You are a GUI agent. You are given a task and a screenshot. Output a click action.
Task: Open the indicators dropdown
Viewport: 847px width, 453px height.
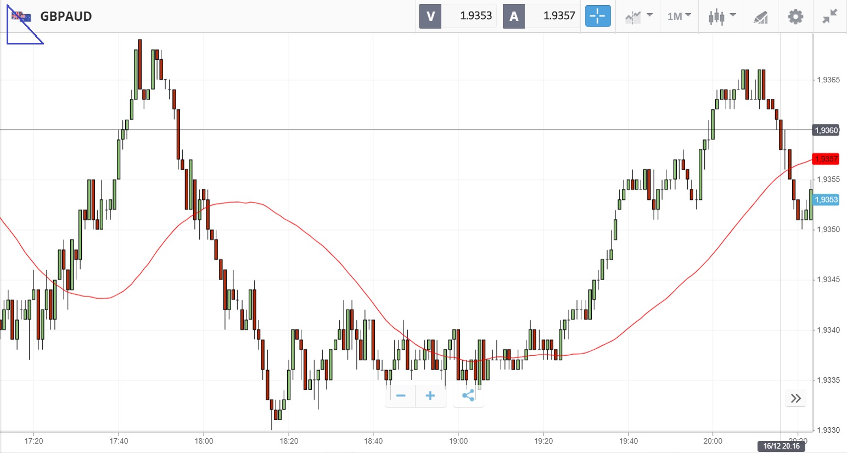tap(639, 16)
